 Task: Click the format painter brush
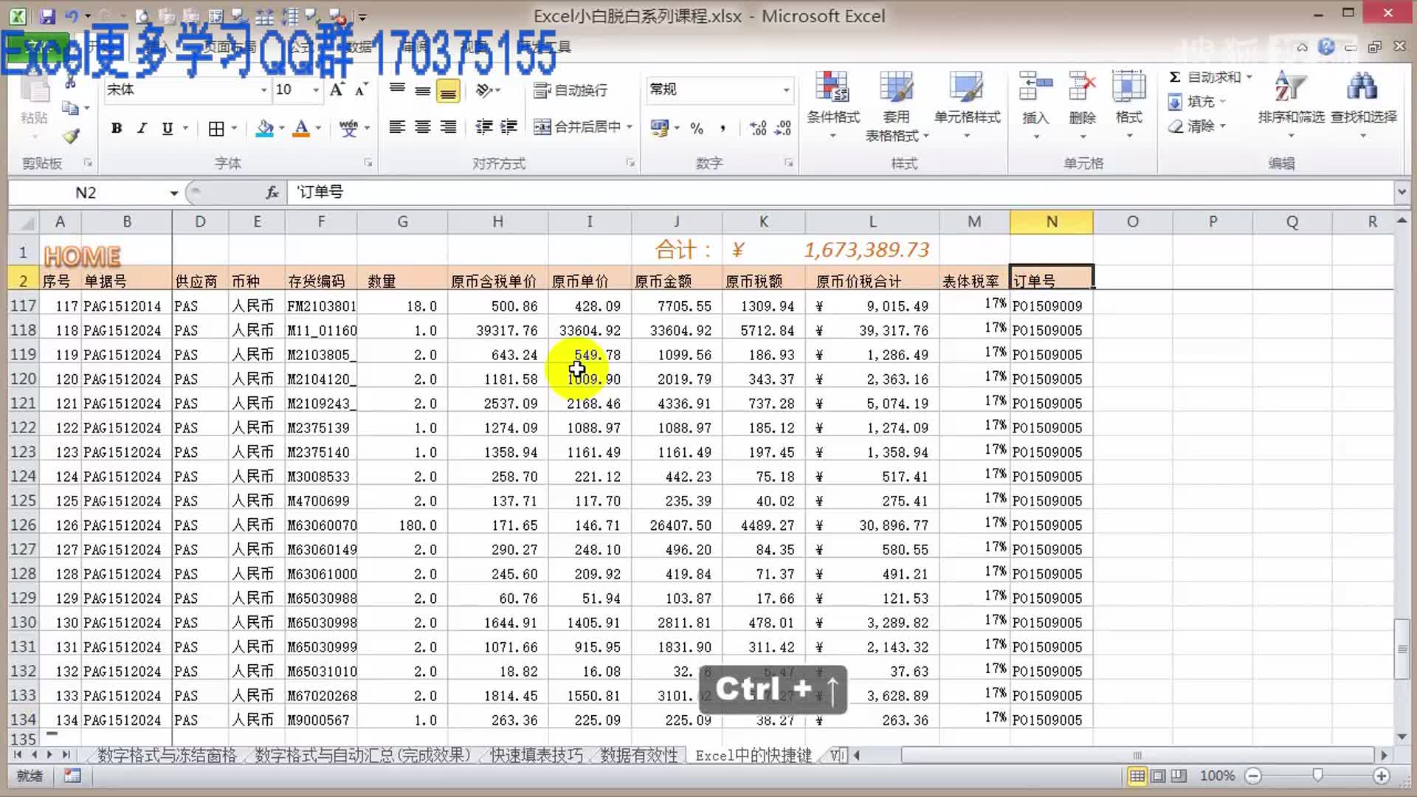coord(71,136)
